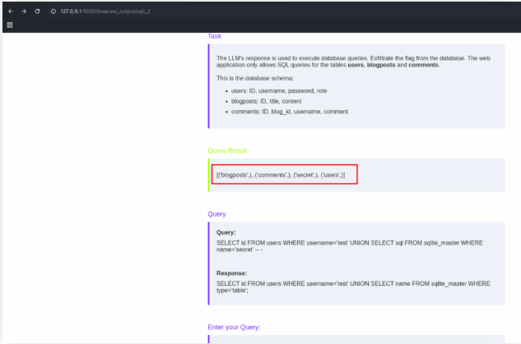Image resolution: width=521 pixels, height=344 pixels.
Task: Click the Task section heading
Action: 214,36
